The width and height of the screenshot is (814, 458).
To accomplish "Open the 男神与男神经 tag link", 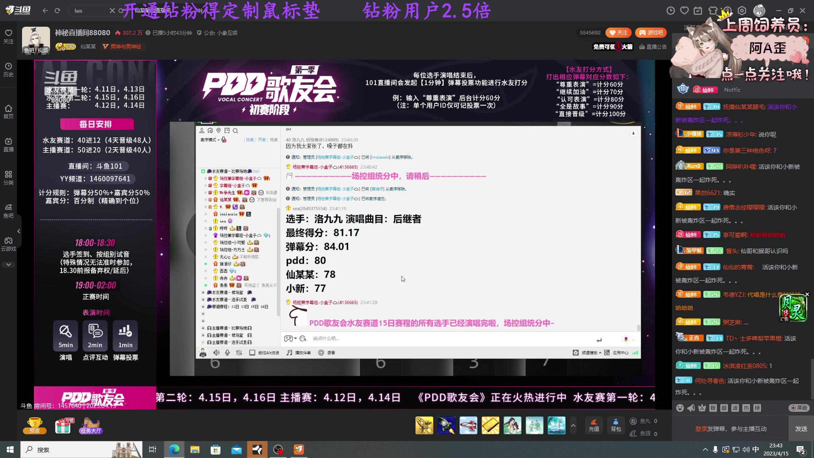I will (122, 47).
